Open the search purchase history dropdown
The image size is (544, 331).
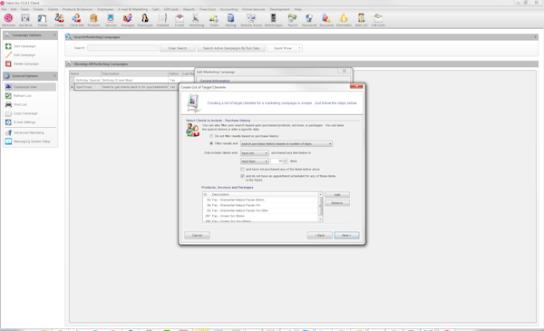287,143
